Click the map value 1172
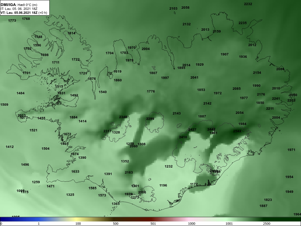 tap(194, 184)
